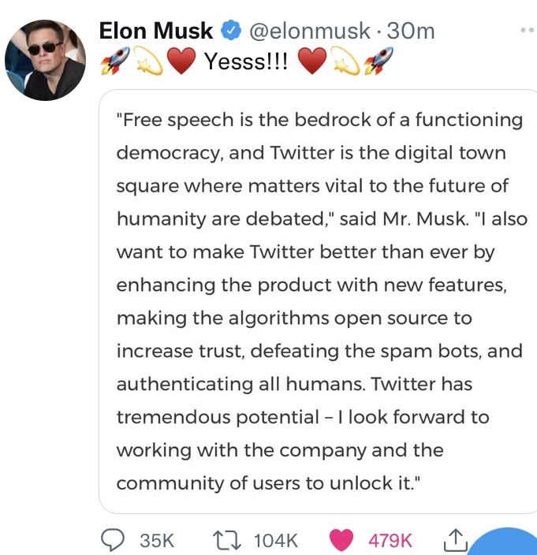Click the last rocket emoji
Screen dimensions: 537x555
[x=379, y=61]
